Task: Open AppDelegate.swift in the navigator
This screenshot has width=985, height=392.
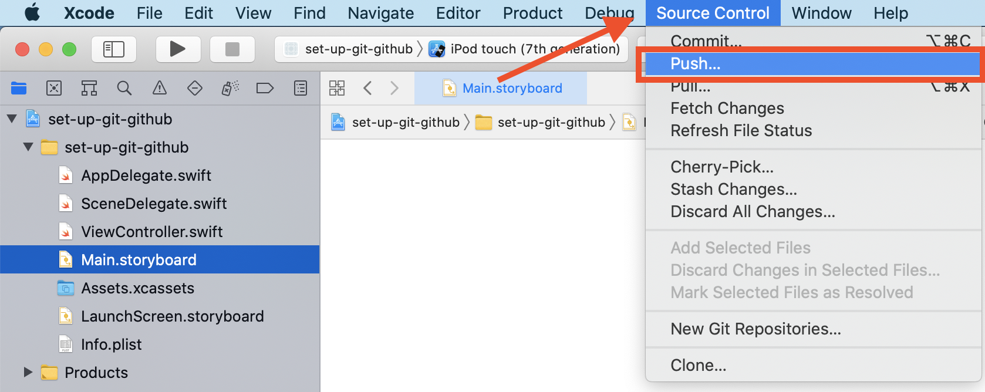Action: (147, 175)
